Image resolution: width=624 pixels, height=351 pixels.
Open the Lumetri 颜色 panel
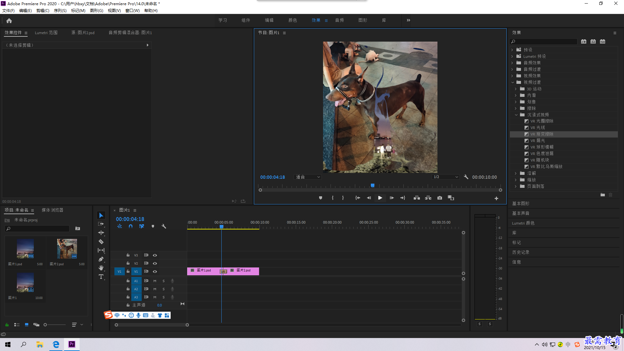523,223
